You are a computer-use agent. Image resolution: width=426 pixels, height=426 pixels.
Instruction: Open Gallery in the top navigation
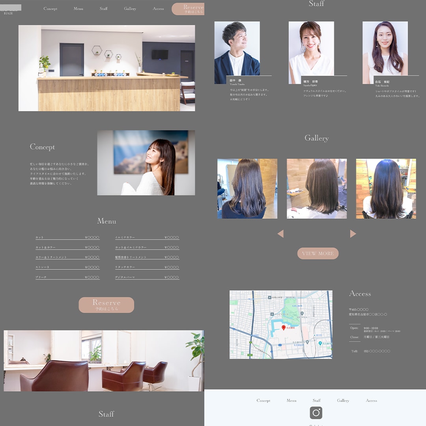tap(130, 9)
